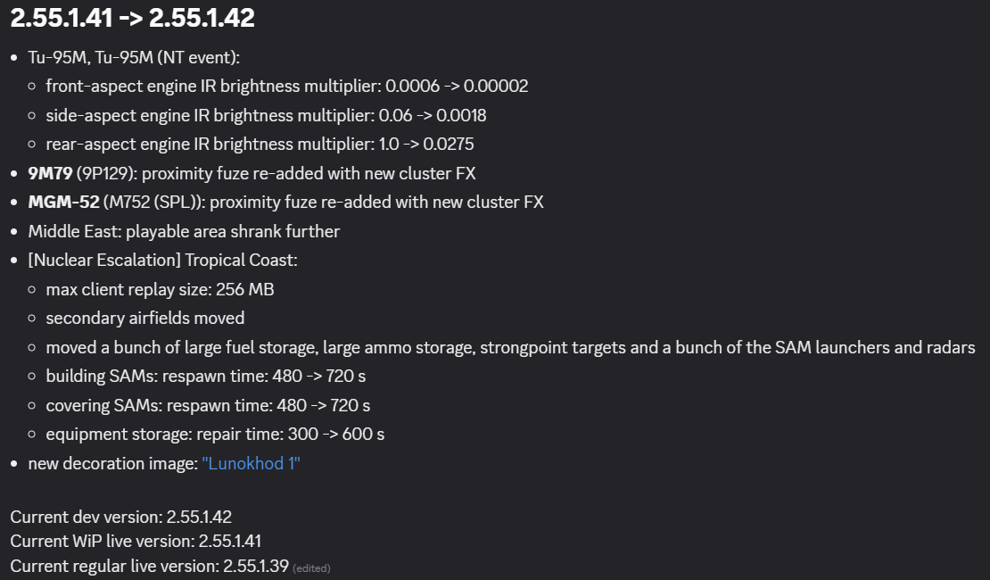
Task: Click the Tu-95M (NT event) bullet line
Action: tap(134, 58)
